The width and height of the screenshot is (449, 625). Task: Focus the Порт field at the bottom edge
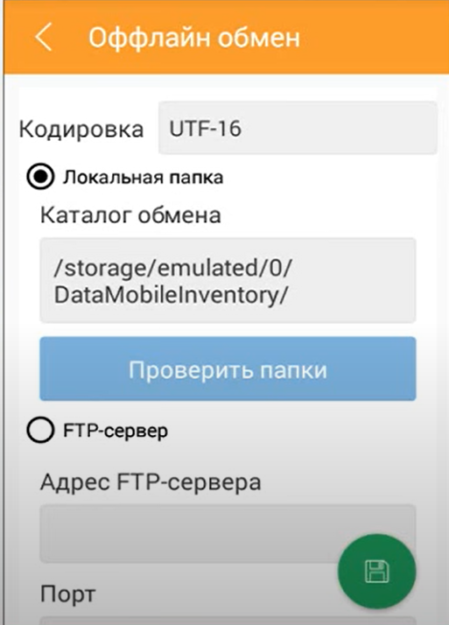(x=228, y=621)
